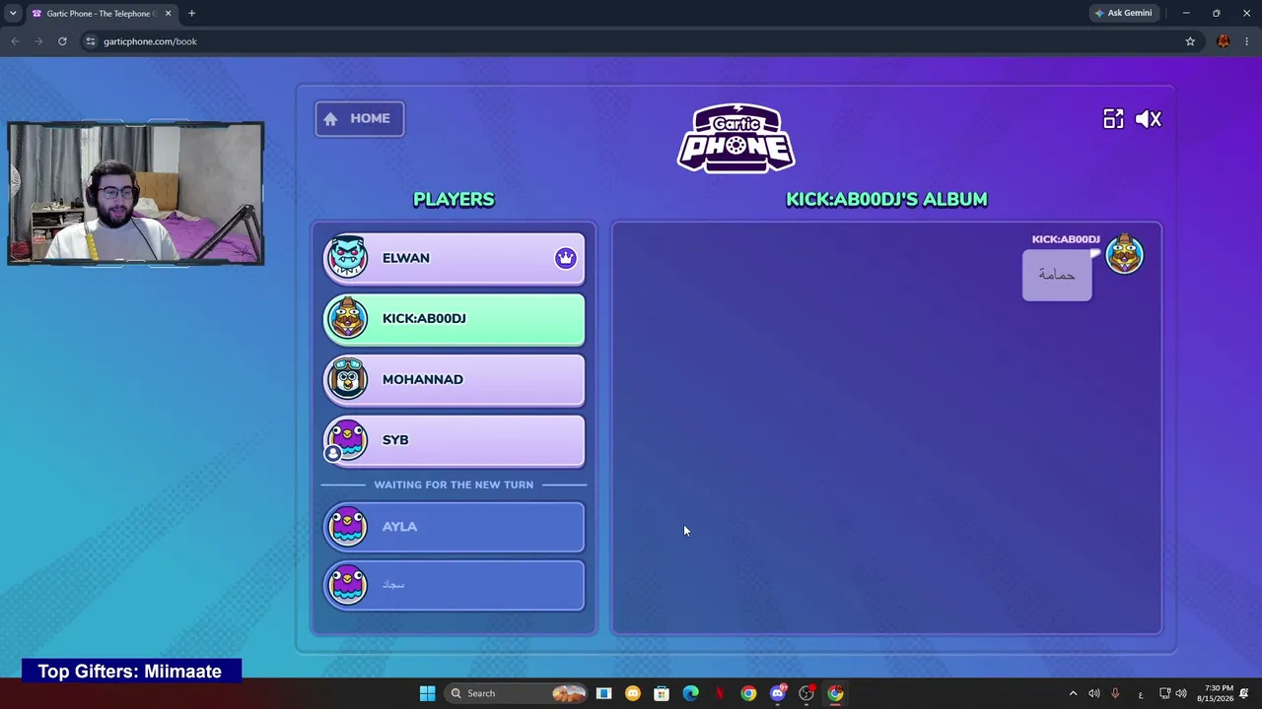
Task: Click the address bar URL
Action: 150,41
